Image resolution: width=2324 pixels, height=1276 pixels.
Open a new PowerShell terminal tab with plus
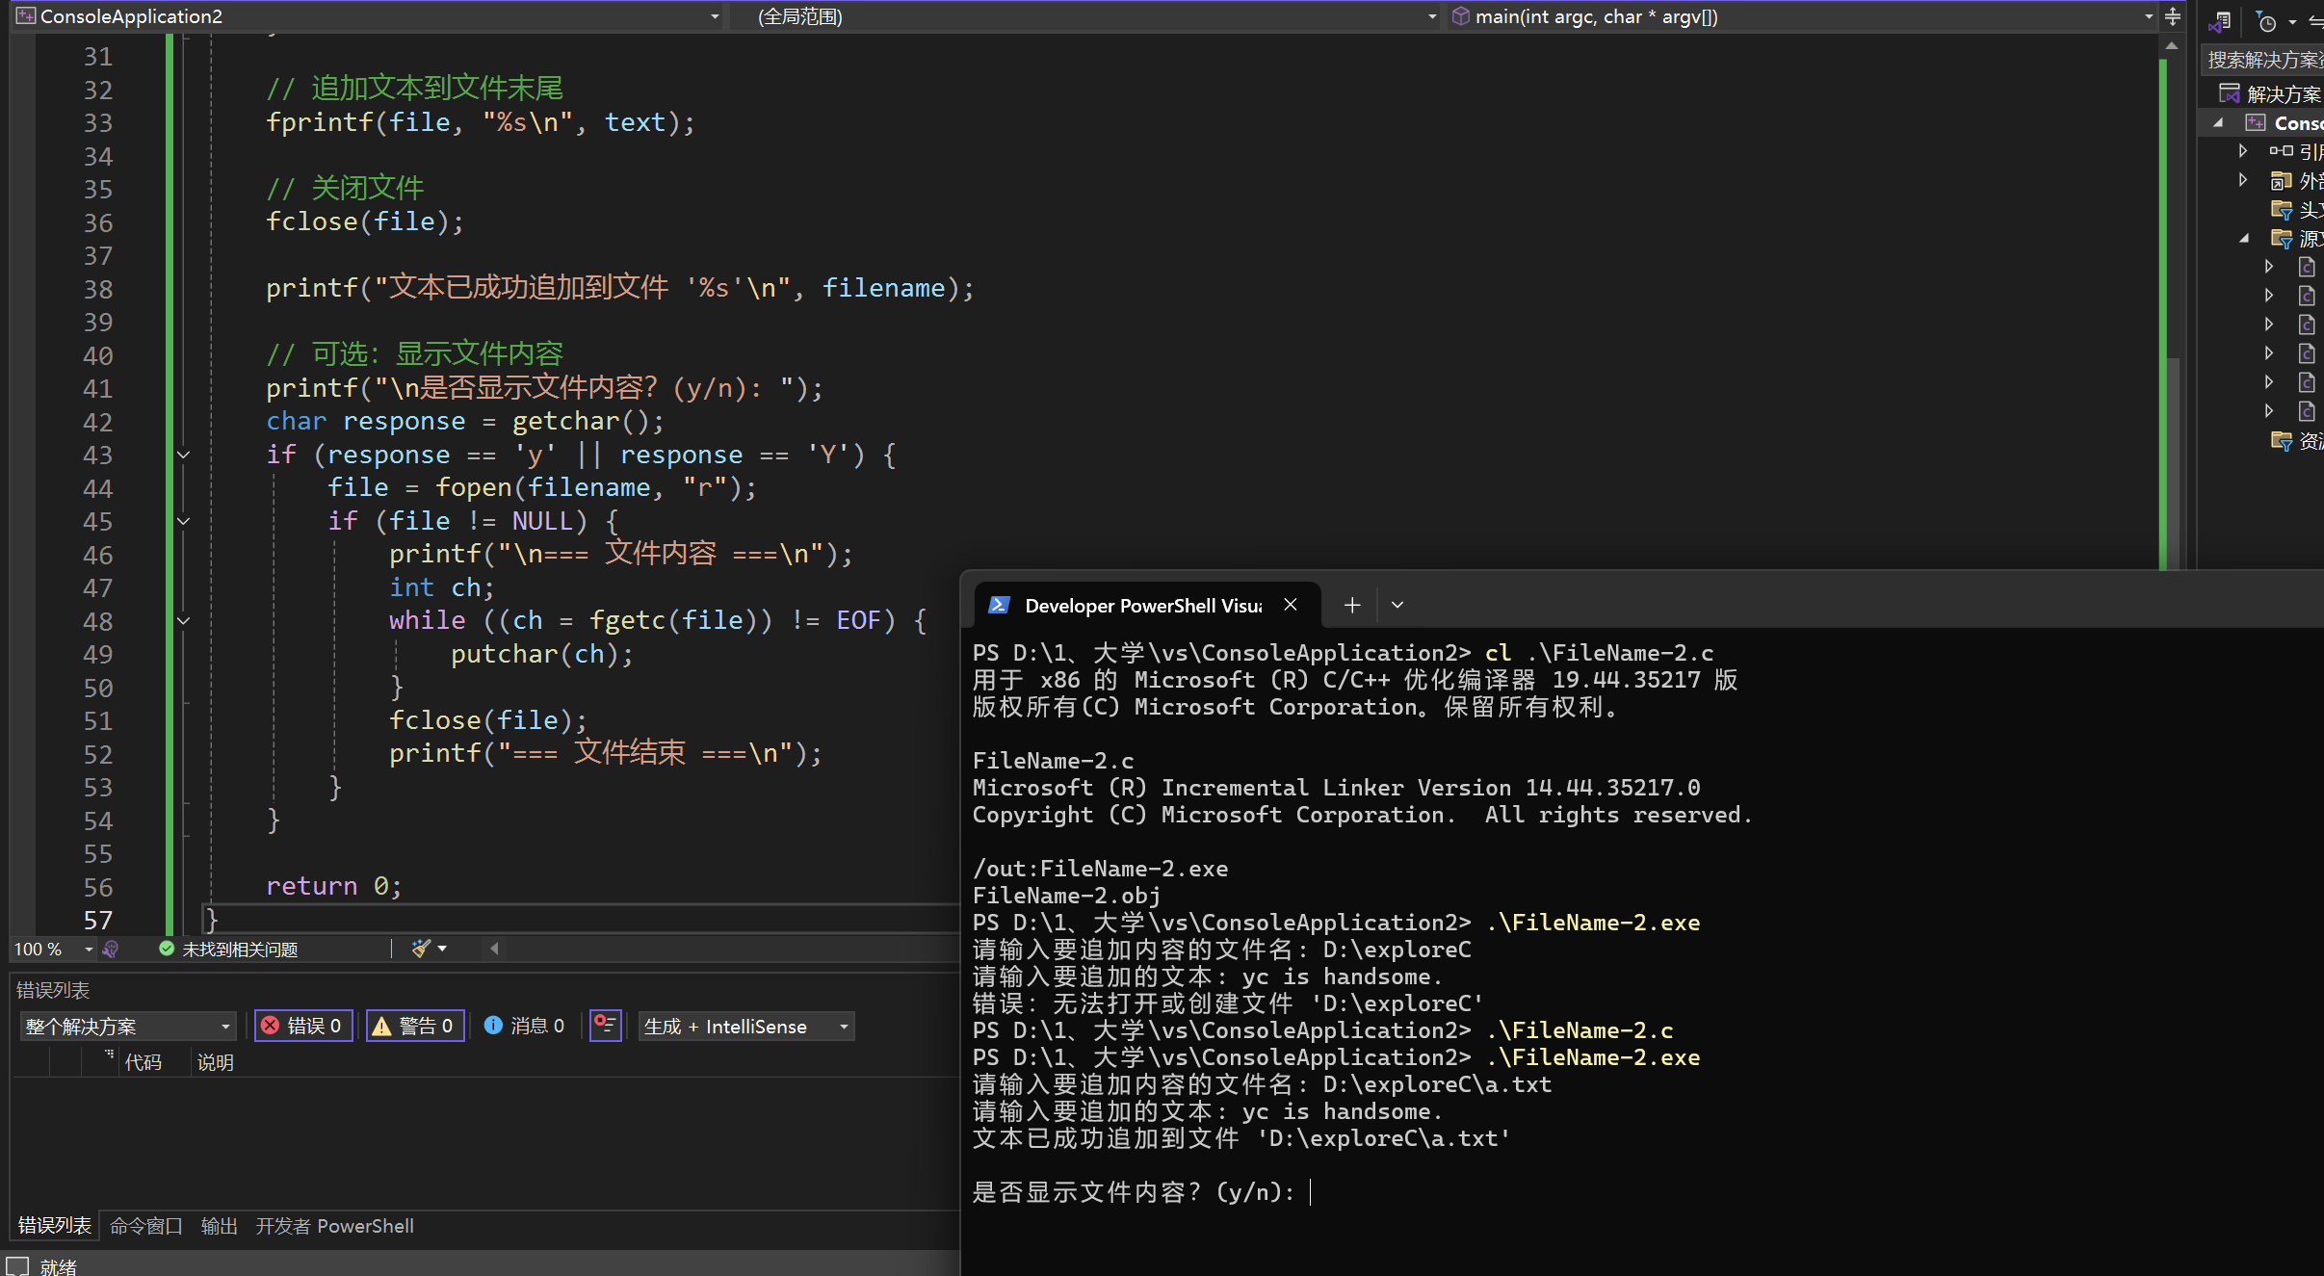click(x=1352, y=605)
